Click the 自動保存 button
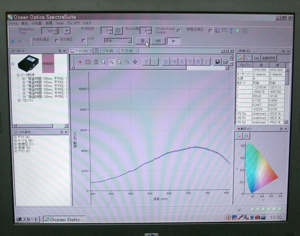The image size is (300, 236). coord(269,58)
